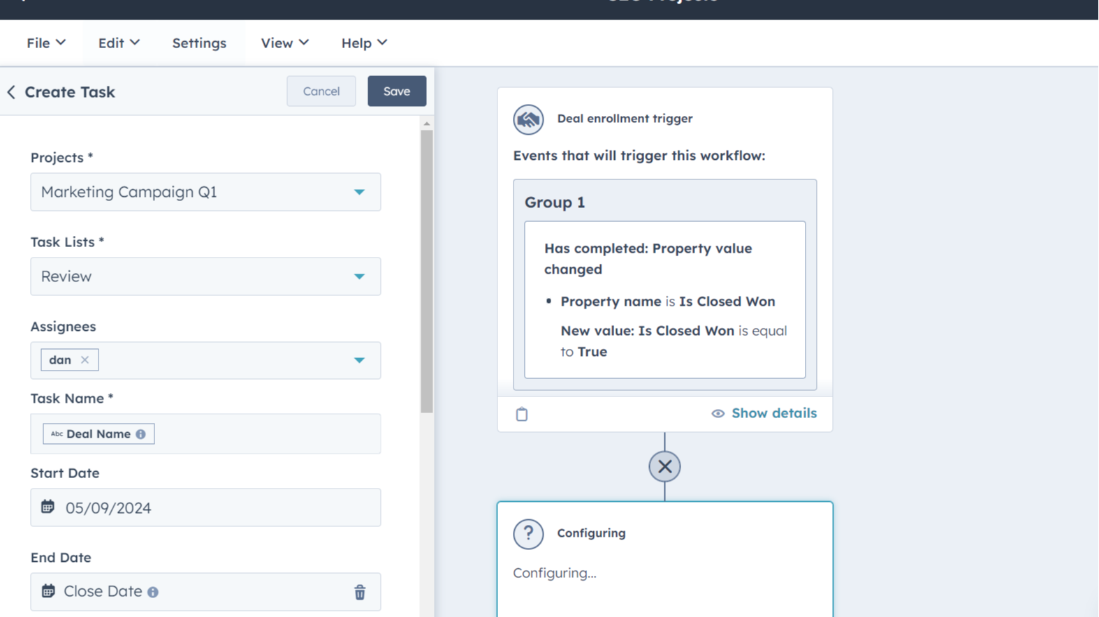Open the Help menu
This screenshot has height=617, width=1099.
[364, 43]
